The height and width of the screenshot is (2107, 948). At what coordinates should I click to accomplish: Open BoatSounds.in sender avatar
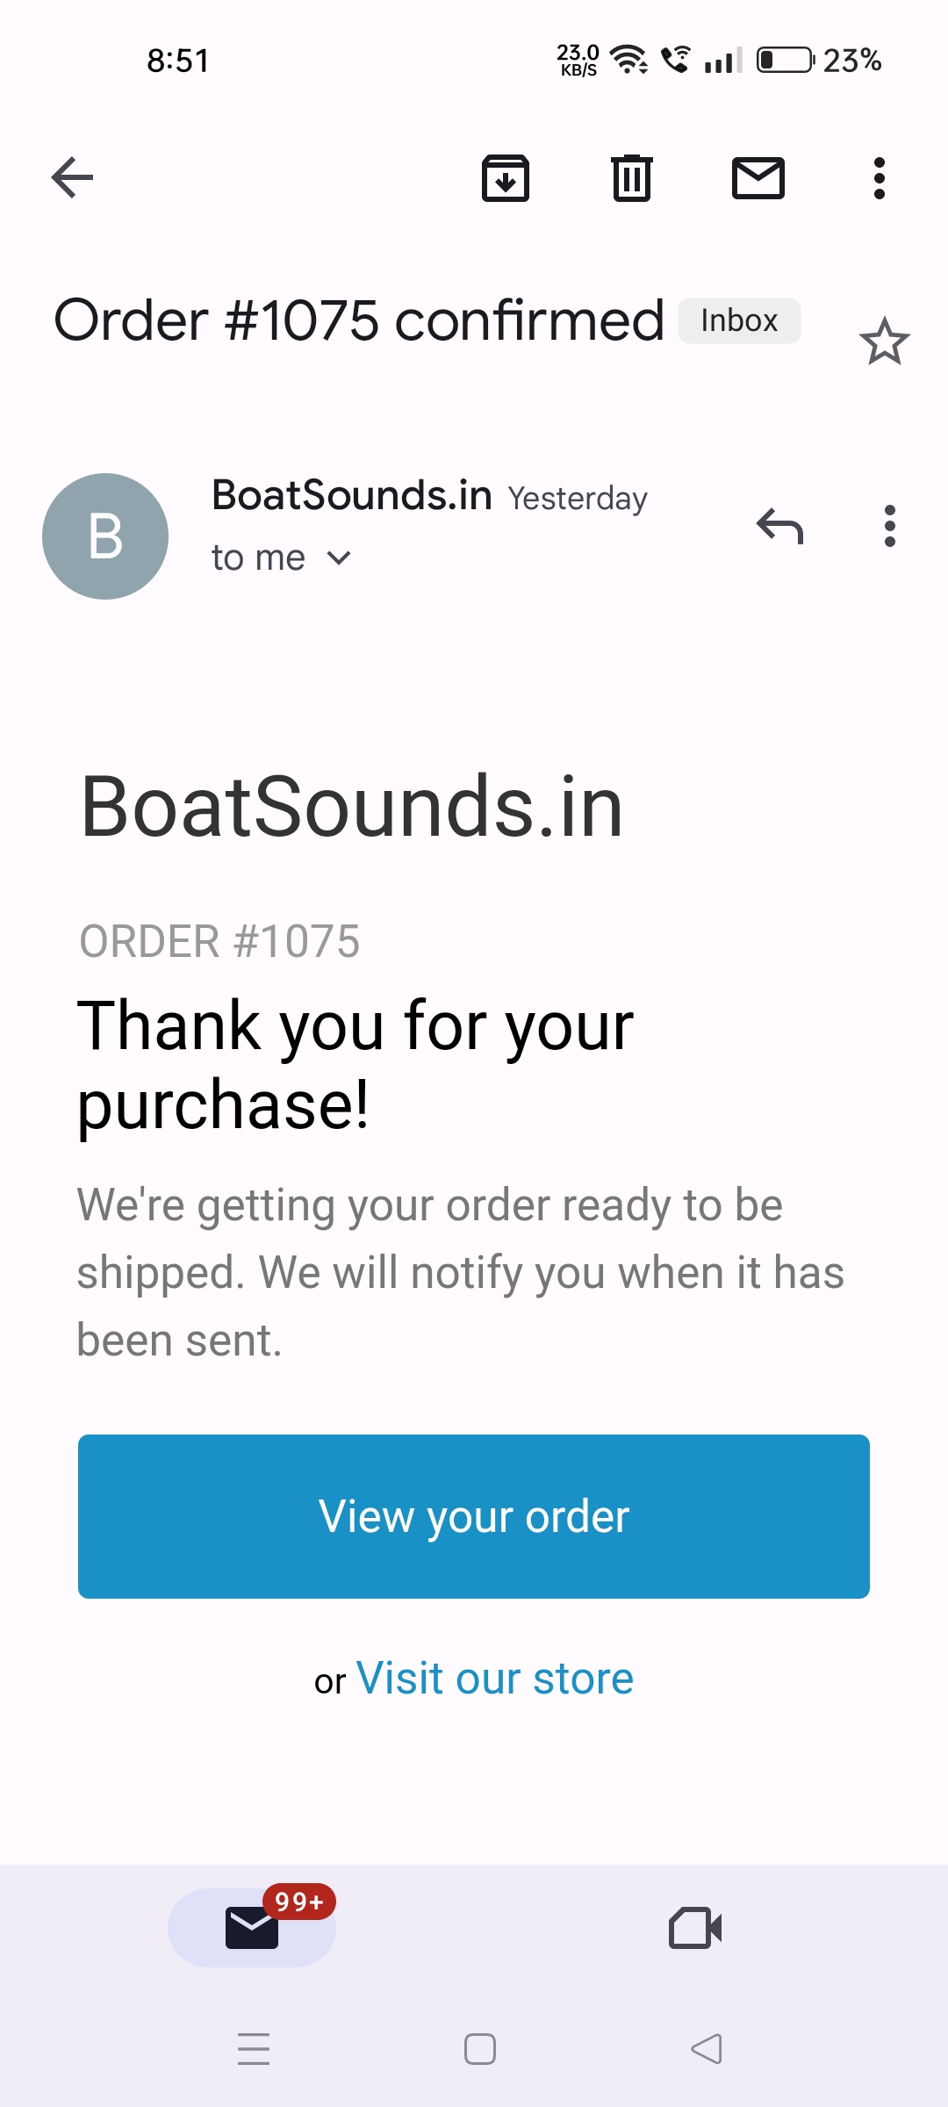(105, 536)
